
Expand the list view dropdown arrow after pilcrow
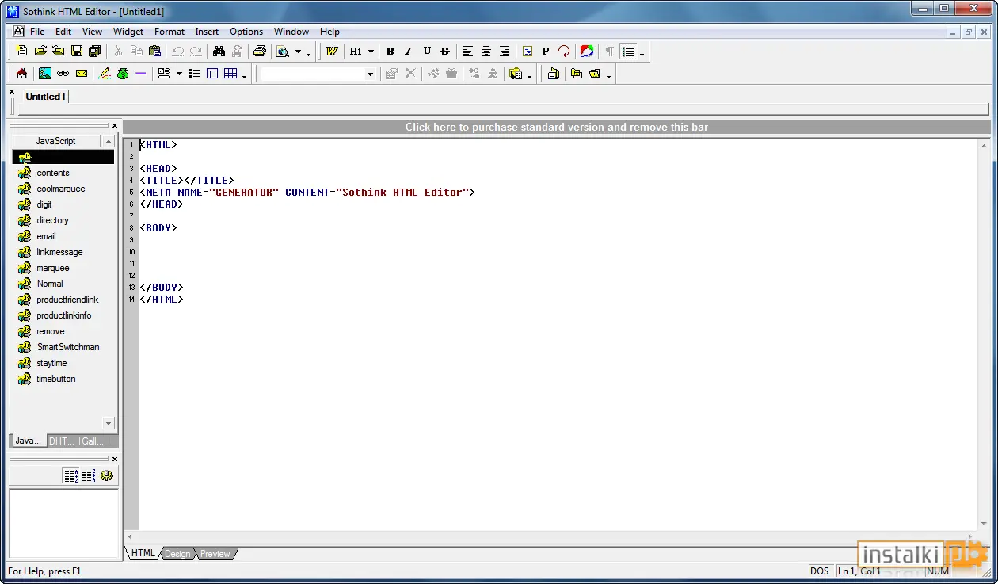(642, 54)
